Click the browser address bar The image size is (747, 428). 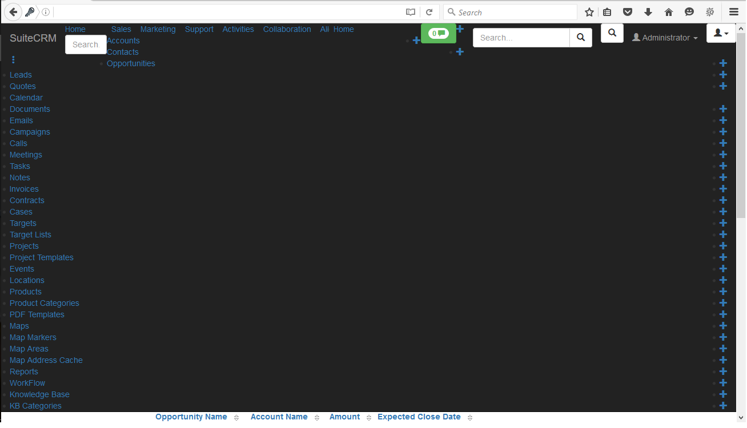pos(227,12)
